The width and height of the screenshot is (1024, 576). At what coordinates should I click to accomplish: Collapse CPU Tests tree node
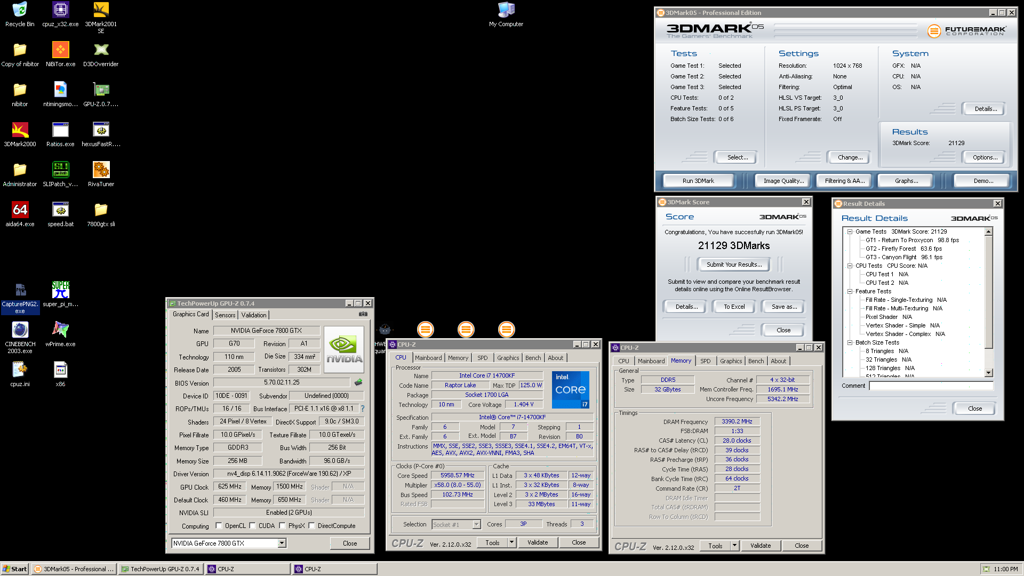coord(850,266)
